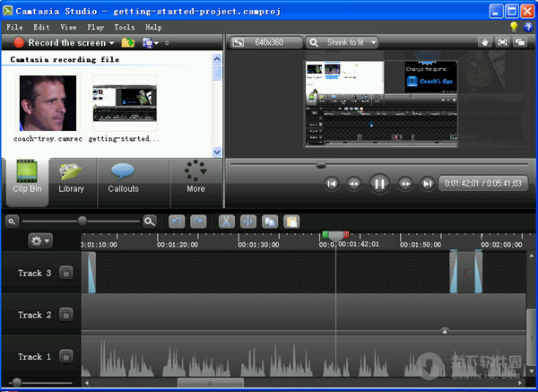Image resolution: width=538 pixels, height=392 pixels.
Task: Rewind the video playback
Action: coord(354,184)
